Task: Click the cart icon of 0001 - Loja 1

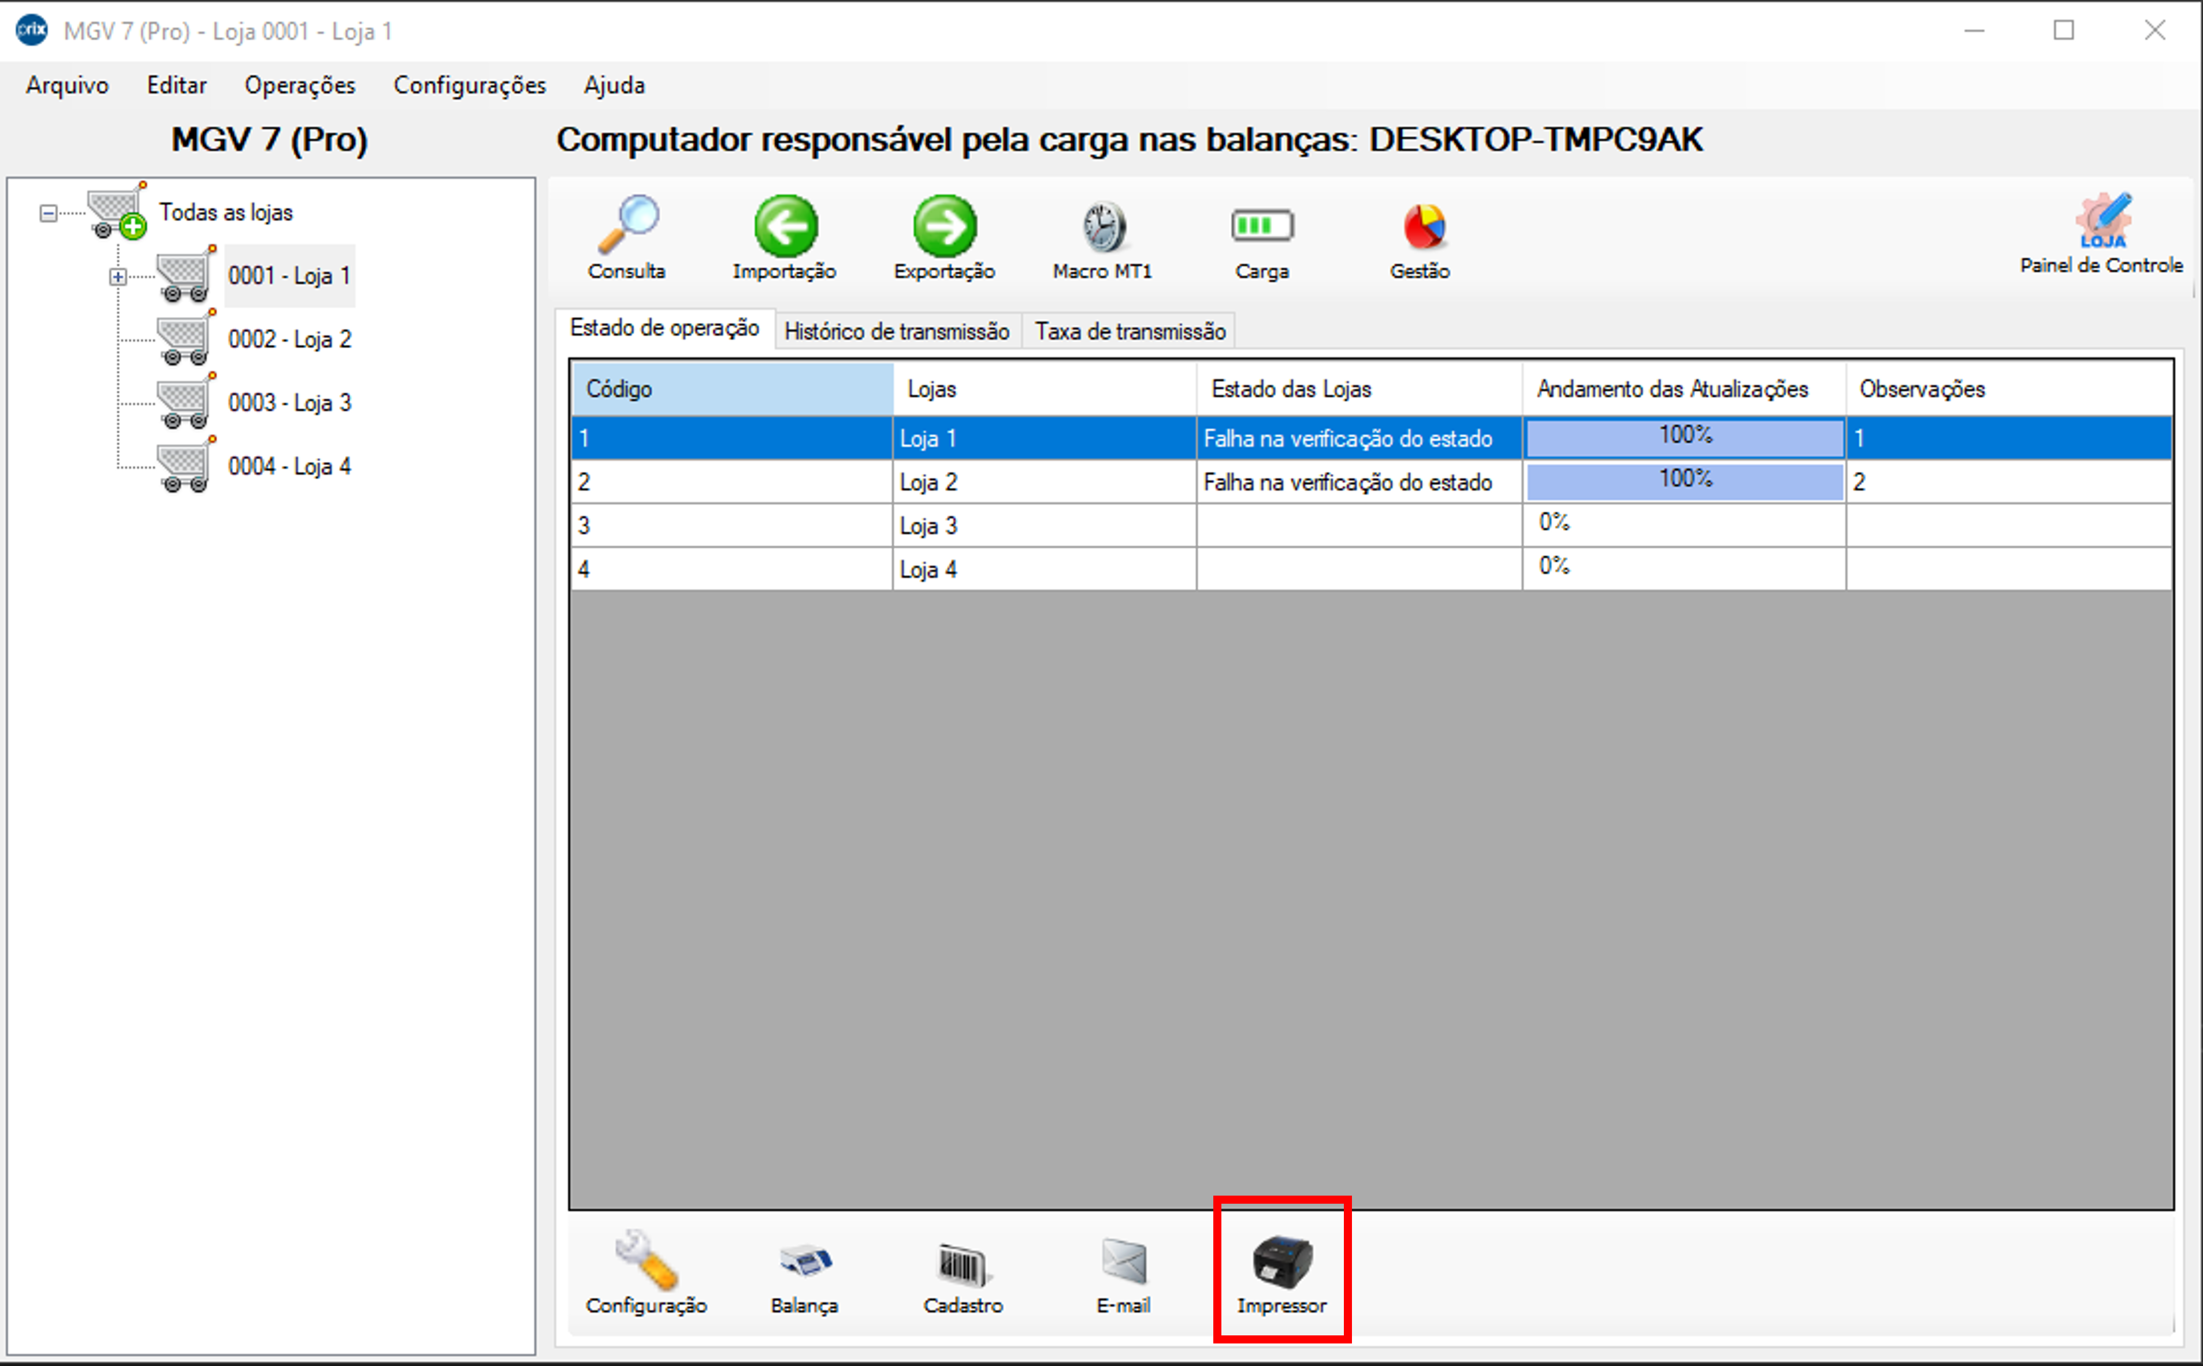Action: pos(186,275)
